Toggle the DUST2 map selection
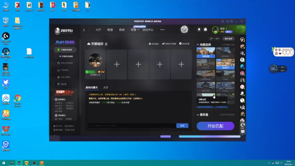This screenshot has width=295, height=166. coord(225,64)
